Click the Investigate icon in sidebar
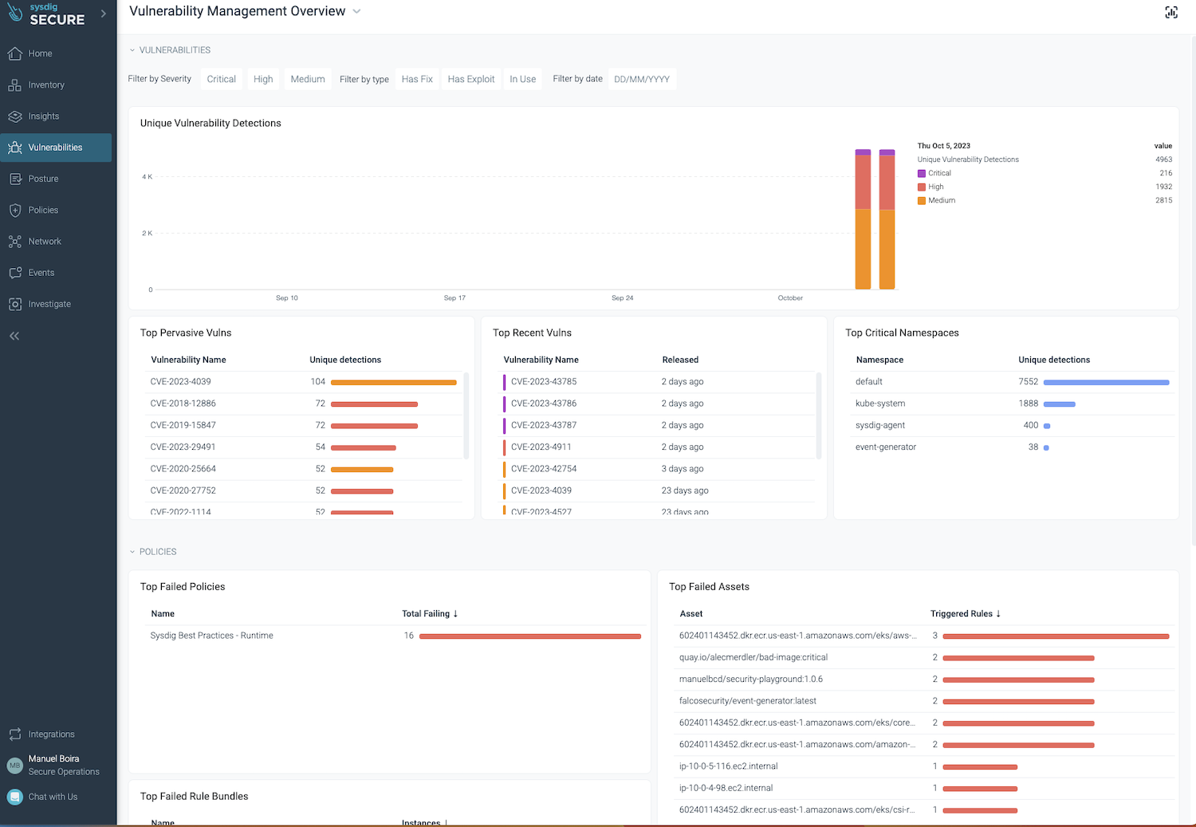This screenshot has width=1196, height=827. tap(14, 304)
